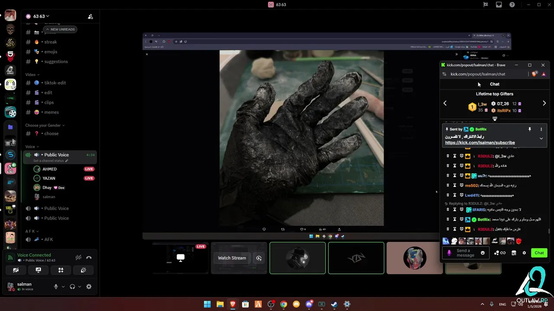Click the Watch Stream button
Screen dimensions: 554x311
[232, 258]
